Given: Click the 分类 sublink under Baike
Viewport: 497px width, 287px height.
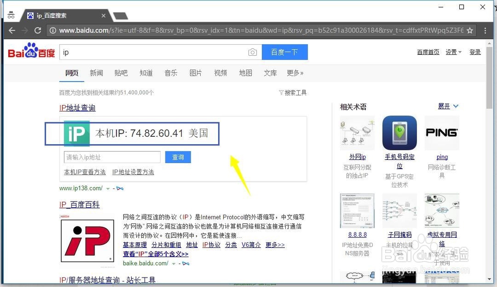Looking at the screenshot, I should (231, 245).
